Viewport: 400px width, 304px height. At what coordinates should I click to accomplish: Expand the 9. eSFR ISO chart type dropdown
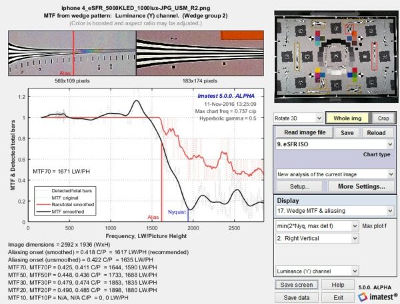[335, 144]
